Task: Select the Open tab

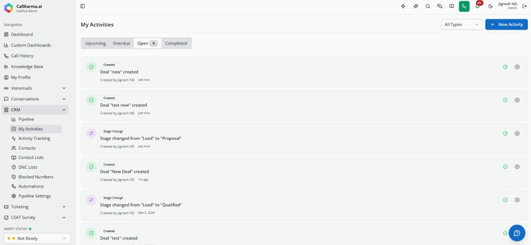Action: point(147,44)
